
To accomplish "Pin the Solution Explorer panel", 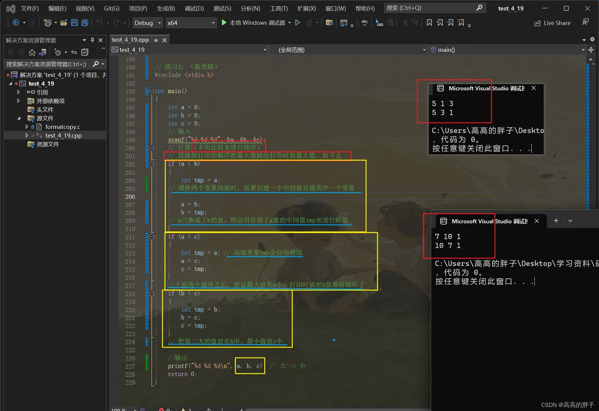I will click(x=92, y=40).
